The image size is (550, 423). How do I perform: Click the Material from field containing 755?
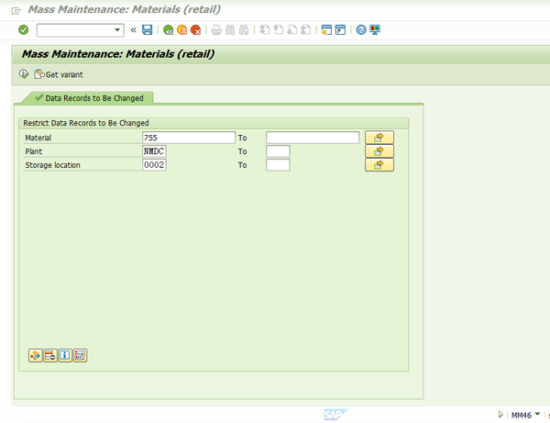(189, 138)
